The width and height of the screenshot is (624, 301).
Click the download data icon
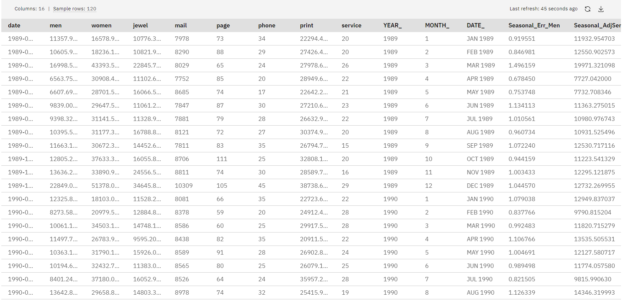(x=601, y=9)
